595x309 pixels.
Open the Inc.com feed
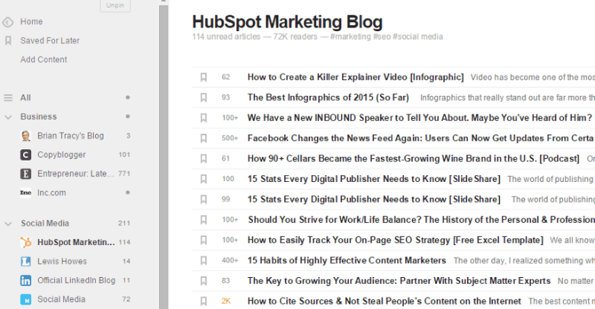click(x=52, y=193)
